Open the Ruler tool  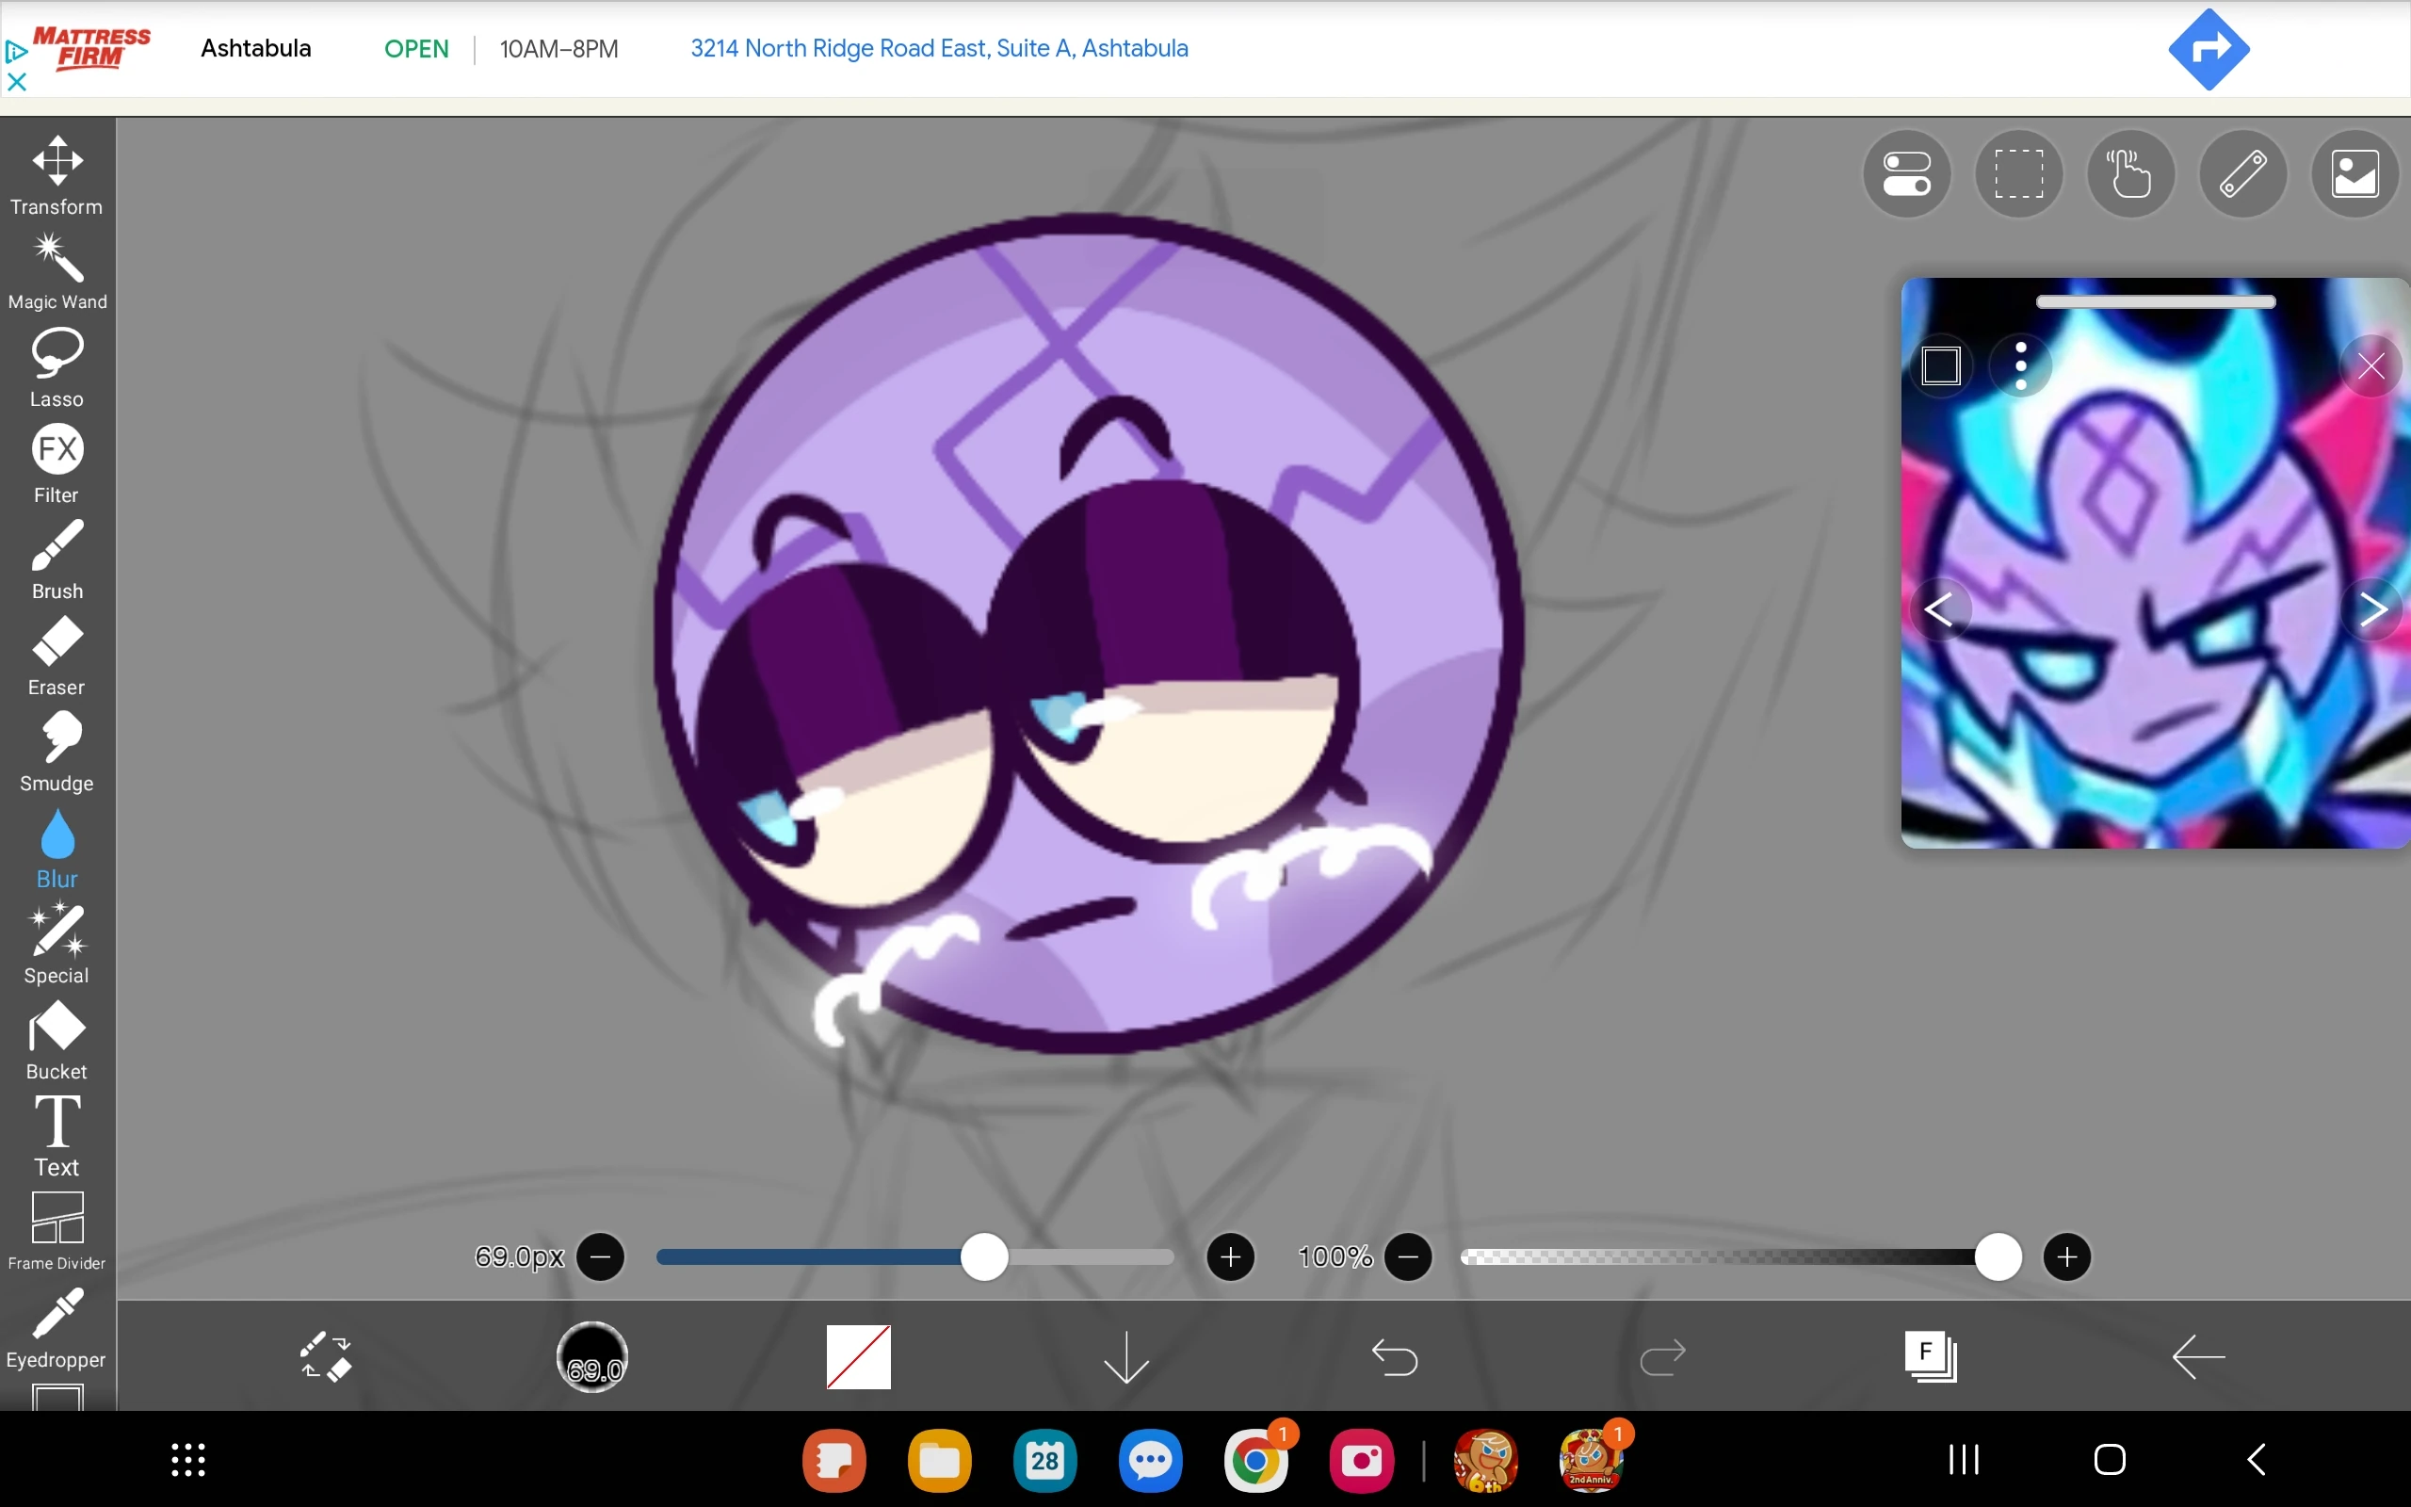click(x=2242, y=173)
